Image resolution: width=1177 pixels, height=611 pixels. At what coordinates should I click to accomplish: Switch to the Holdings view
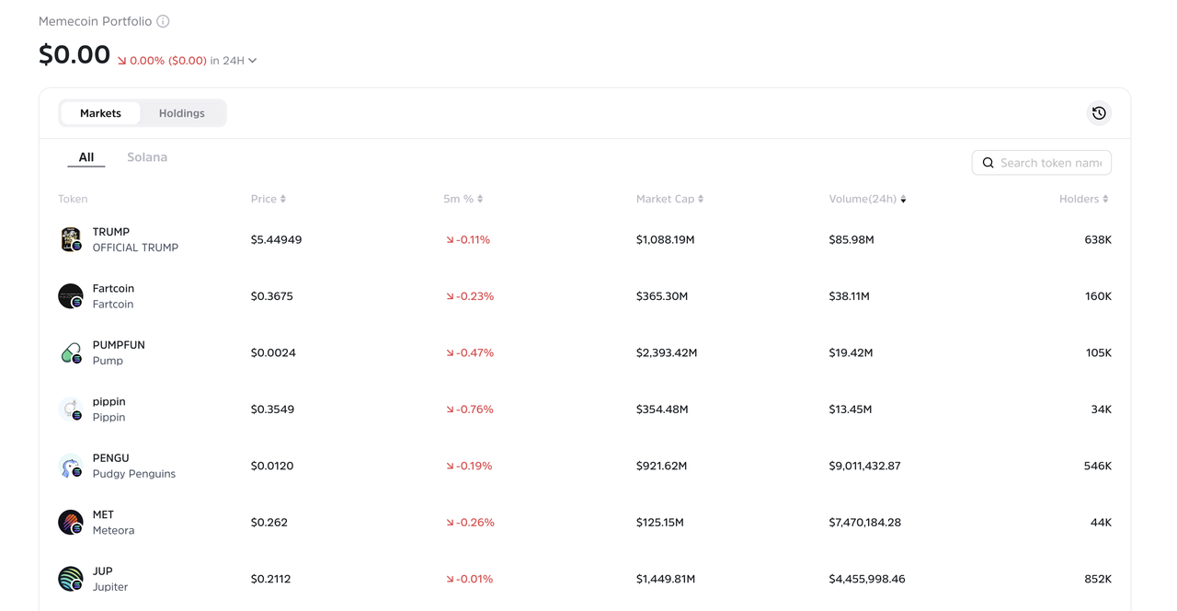coord(181,113)
